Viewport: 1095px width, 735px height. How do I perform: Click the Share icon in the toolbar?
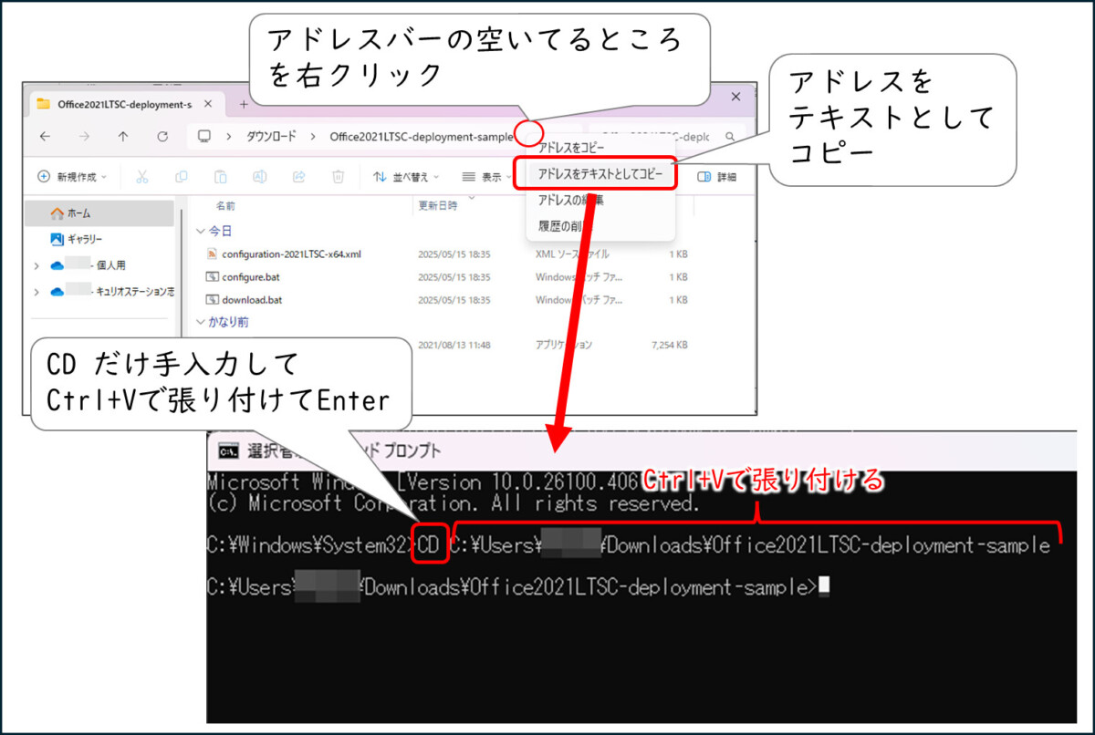click(298, 177)
